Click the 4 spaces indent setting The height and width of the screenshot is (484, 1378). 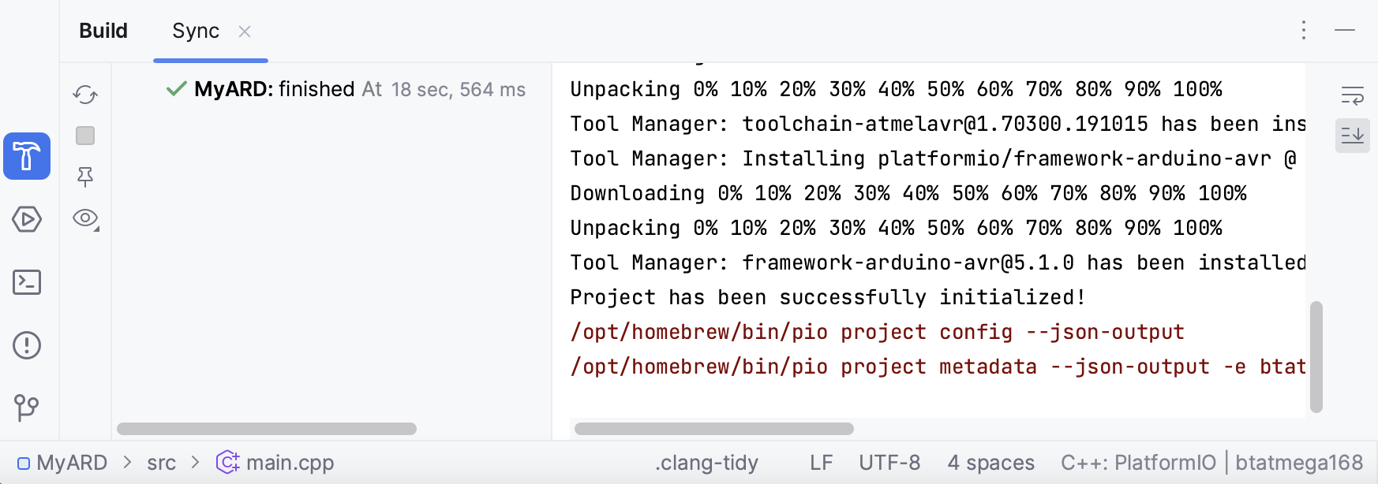coord(990,463)
